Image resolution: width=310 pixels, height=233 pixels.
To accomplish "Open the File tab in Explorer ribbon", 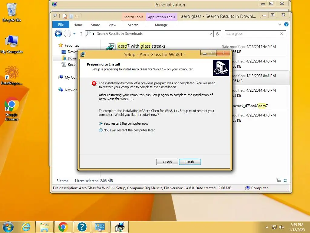I will (61, 25).
